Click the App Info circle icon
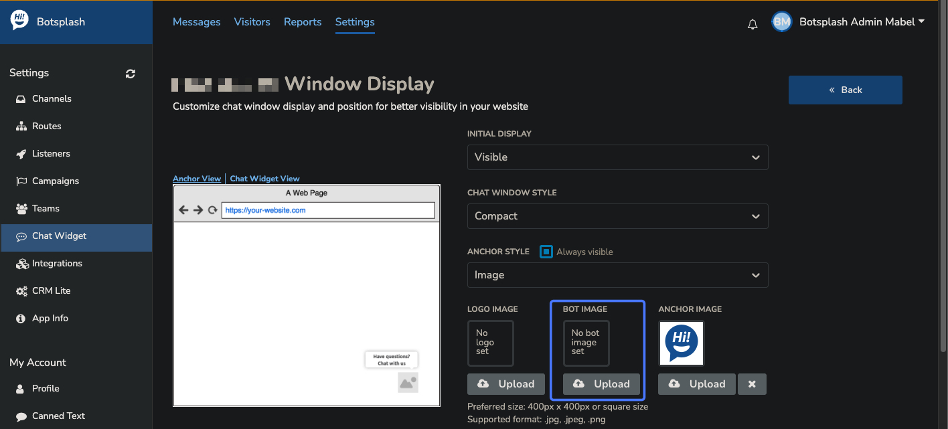Viewport: 948px width, 429px height. pos(21,319)
